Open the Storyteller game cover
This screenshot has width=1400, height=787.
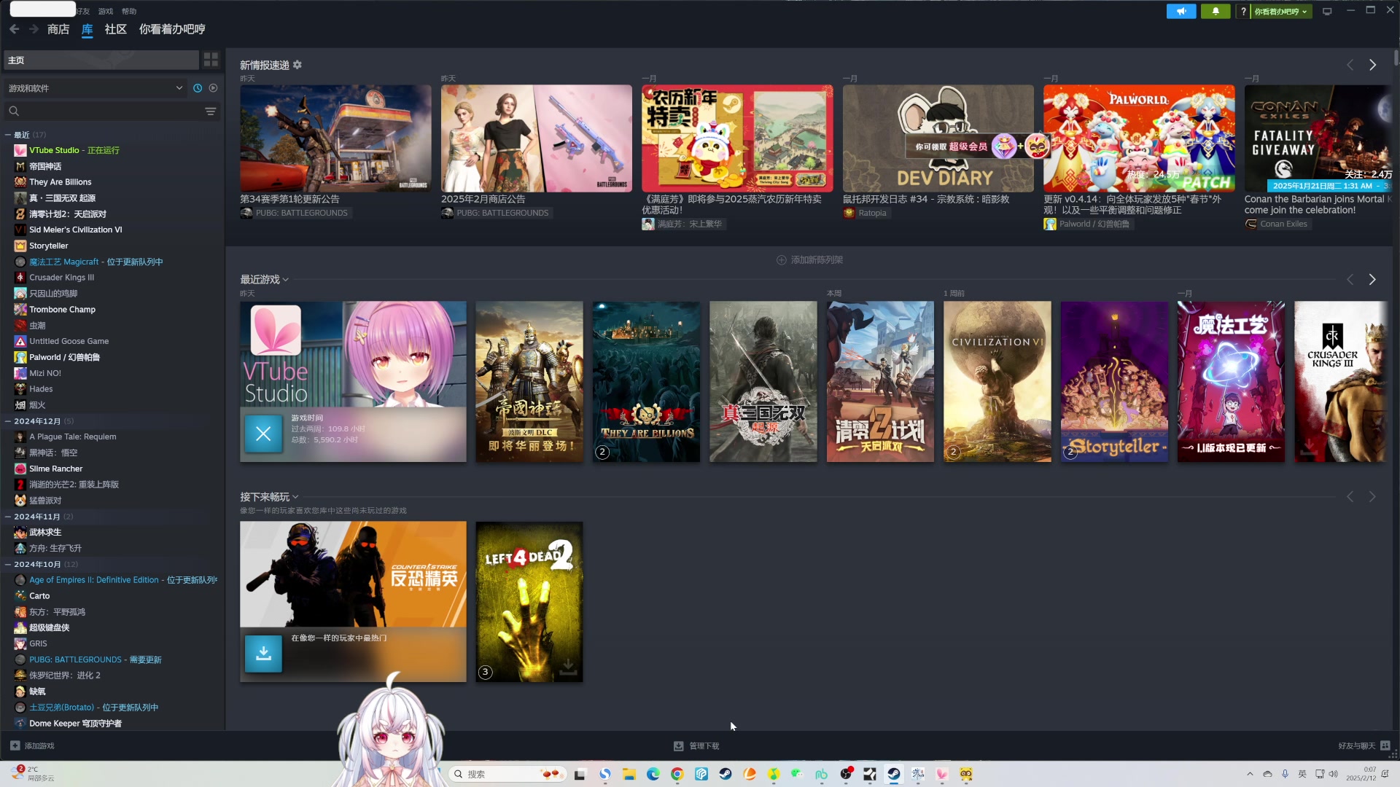tap(1114, 382)
